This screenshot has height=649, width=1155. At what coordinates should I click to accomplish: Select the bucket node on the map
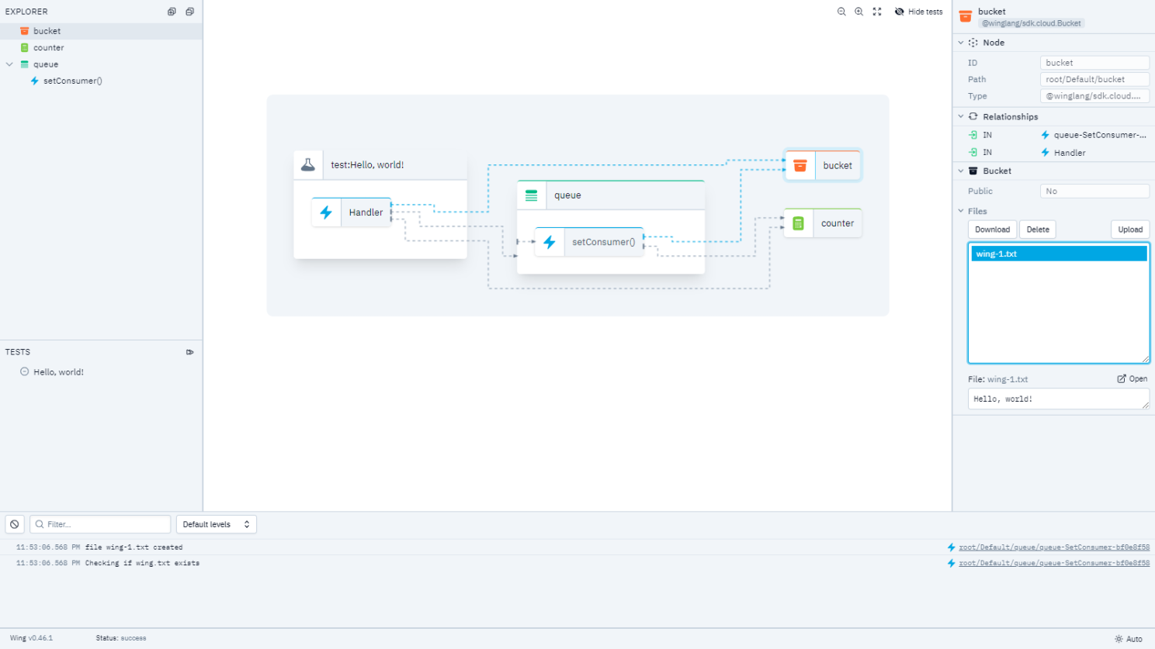tap(822, 165)
